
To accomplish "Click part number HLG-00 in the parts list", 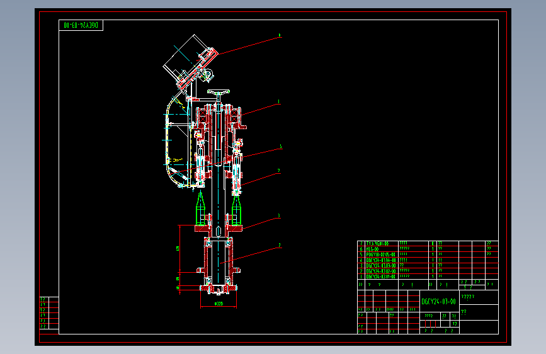I will (372, 249).
